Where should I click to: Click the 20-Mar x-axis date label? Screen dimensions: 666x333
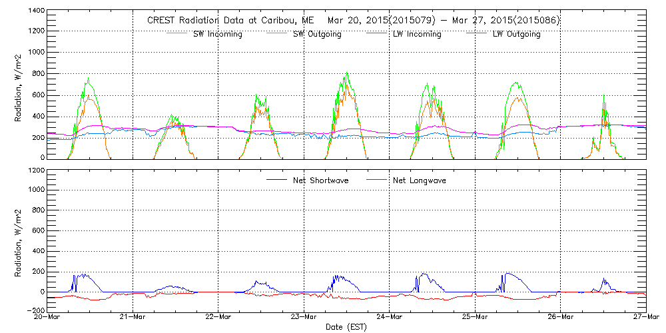(x=47, y=317)
